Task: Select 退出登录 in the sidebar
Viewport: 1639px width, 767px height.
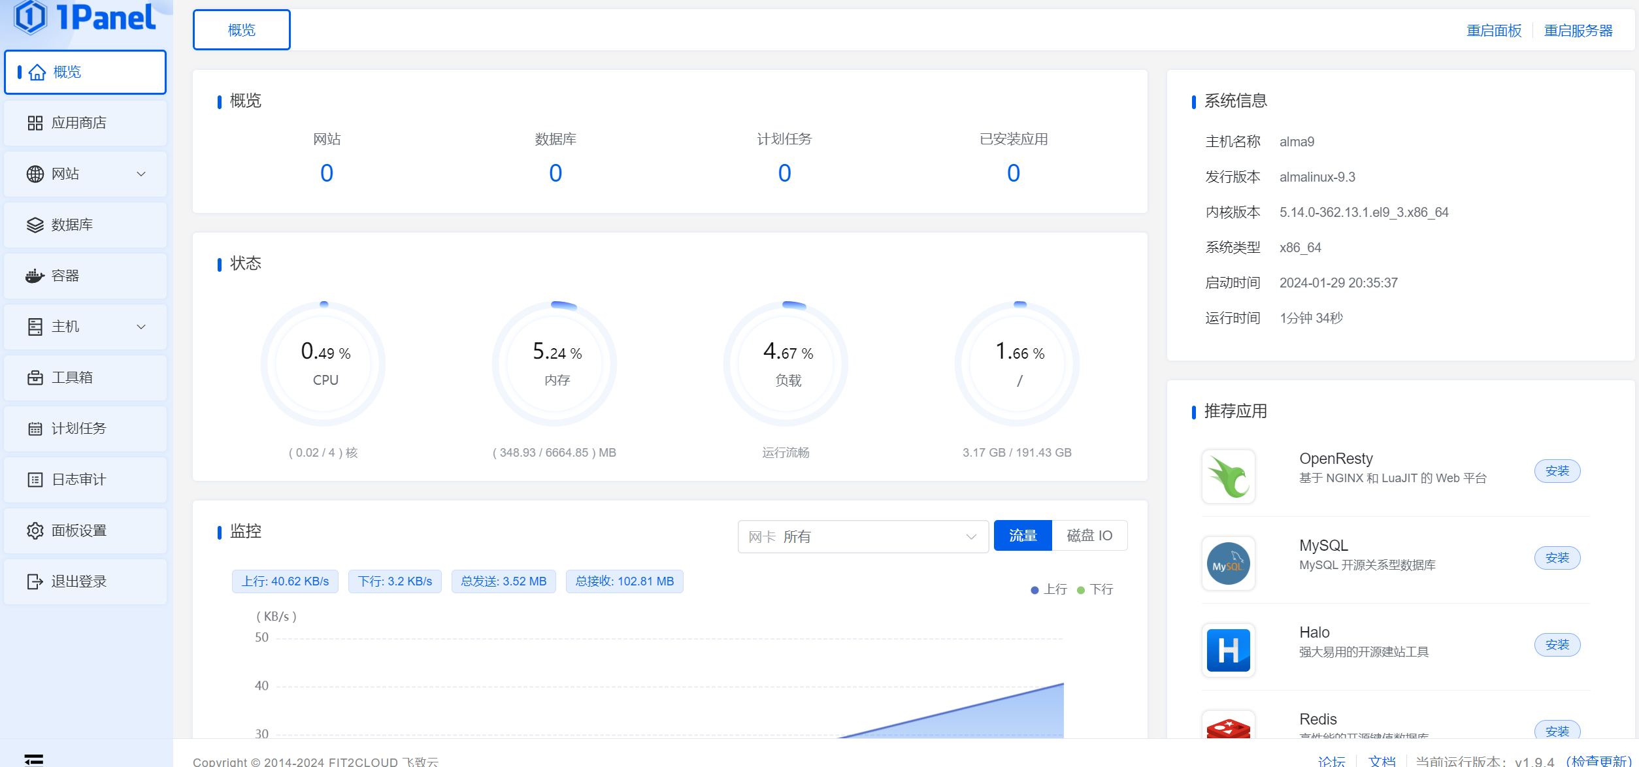Action: (85, 581)
